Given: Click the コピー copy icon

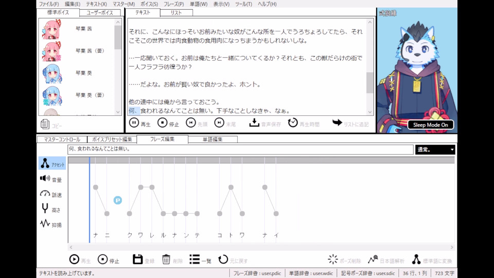Looking at the screenshot, I should [x=45, y=124].
